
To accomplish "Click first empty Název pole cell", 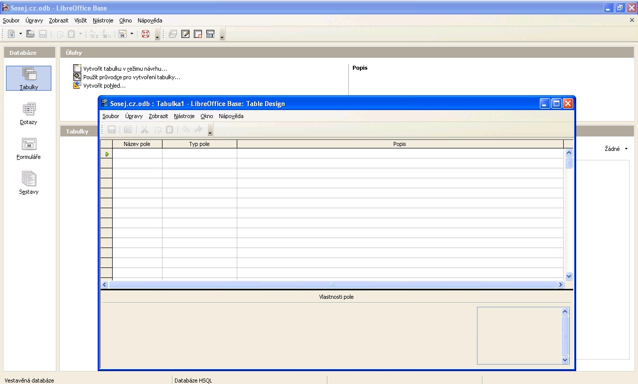I will coord(137,154).
